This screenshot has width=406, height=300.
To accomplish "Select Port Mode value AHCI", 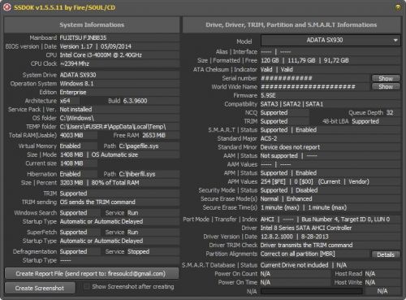I will [x=267, y=220].
